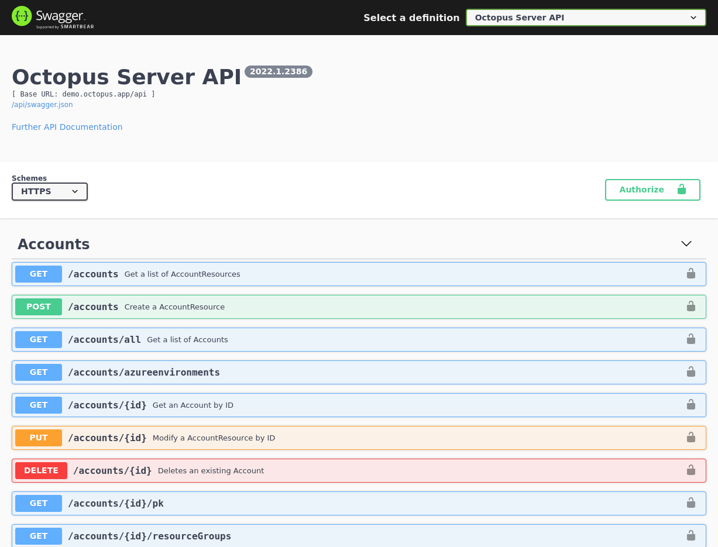Open the Further API Documentation link
This screenshot has height=547, width=718.
pyautogui.click(x=67, y=126)
